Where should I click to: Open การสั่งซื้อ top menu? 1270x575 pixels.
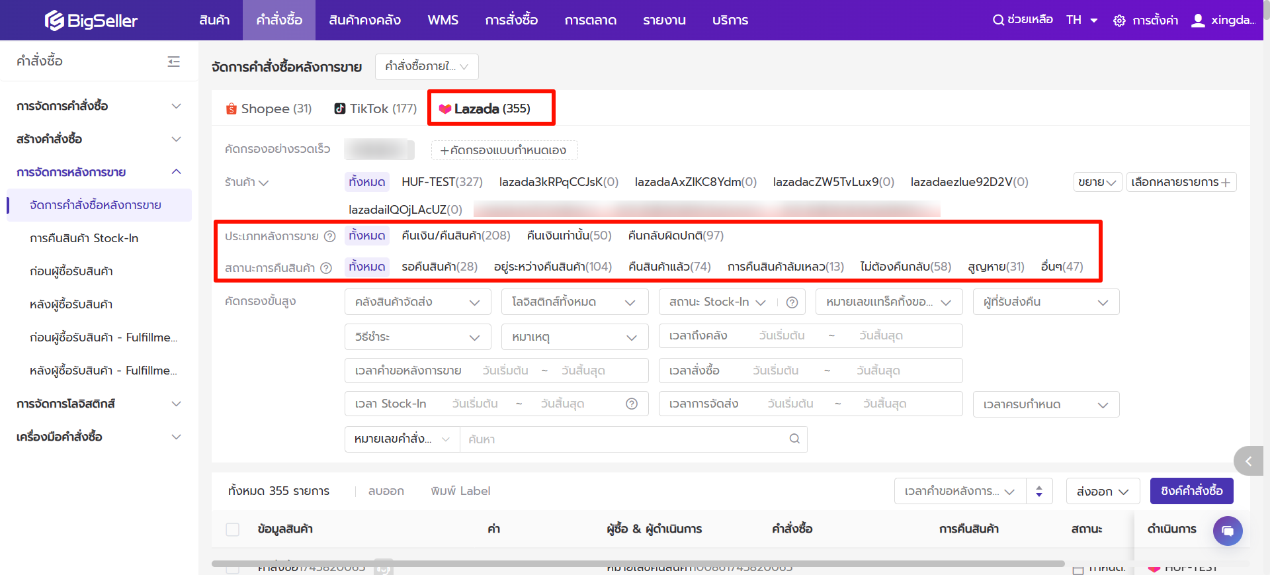pyautogui.click(x=511, y=20)
